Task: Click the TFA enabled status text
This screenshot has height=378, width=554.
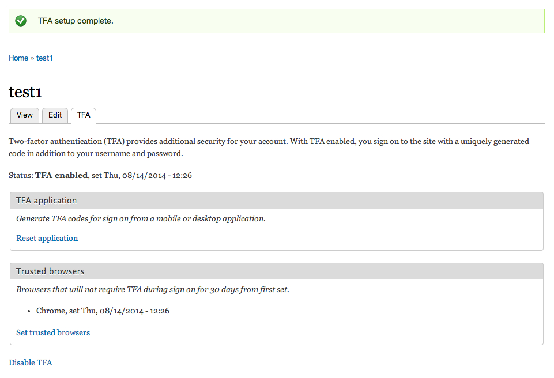Action: tap(61, 175)
